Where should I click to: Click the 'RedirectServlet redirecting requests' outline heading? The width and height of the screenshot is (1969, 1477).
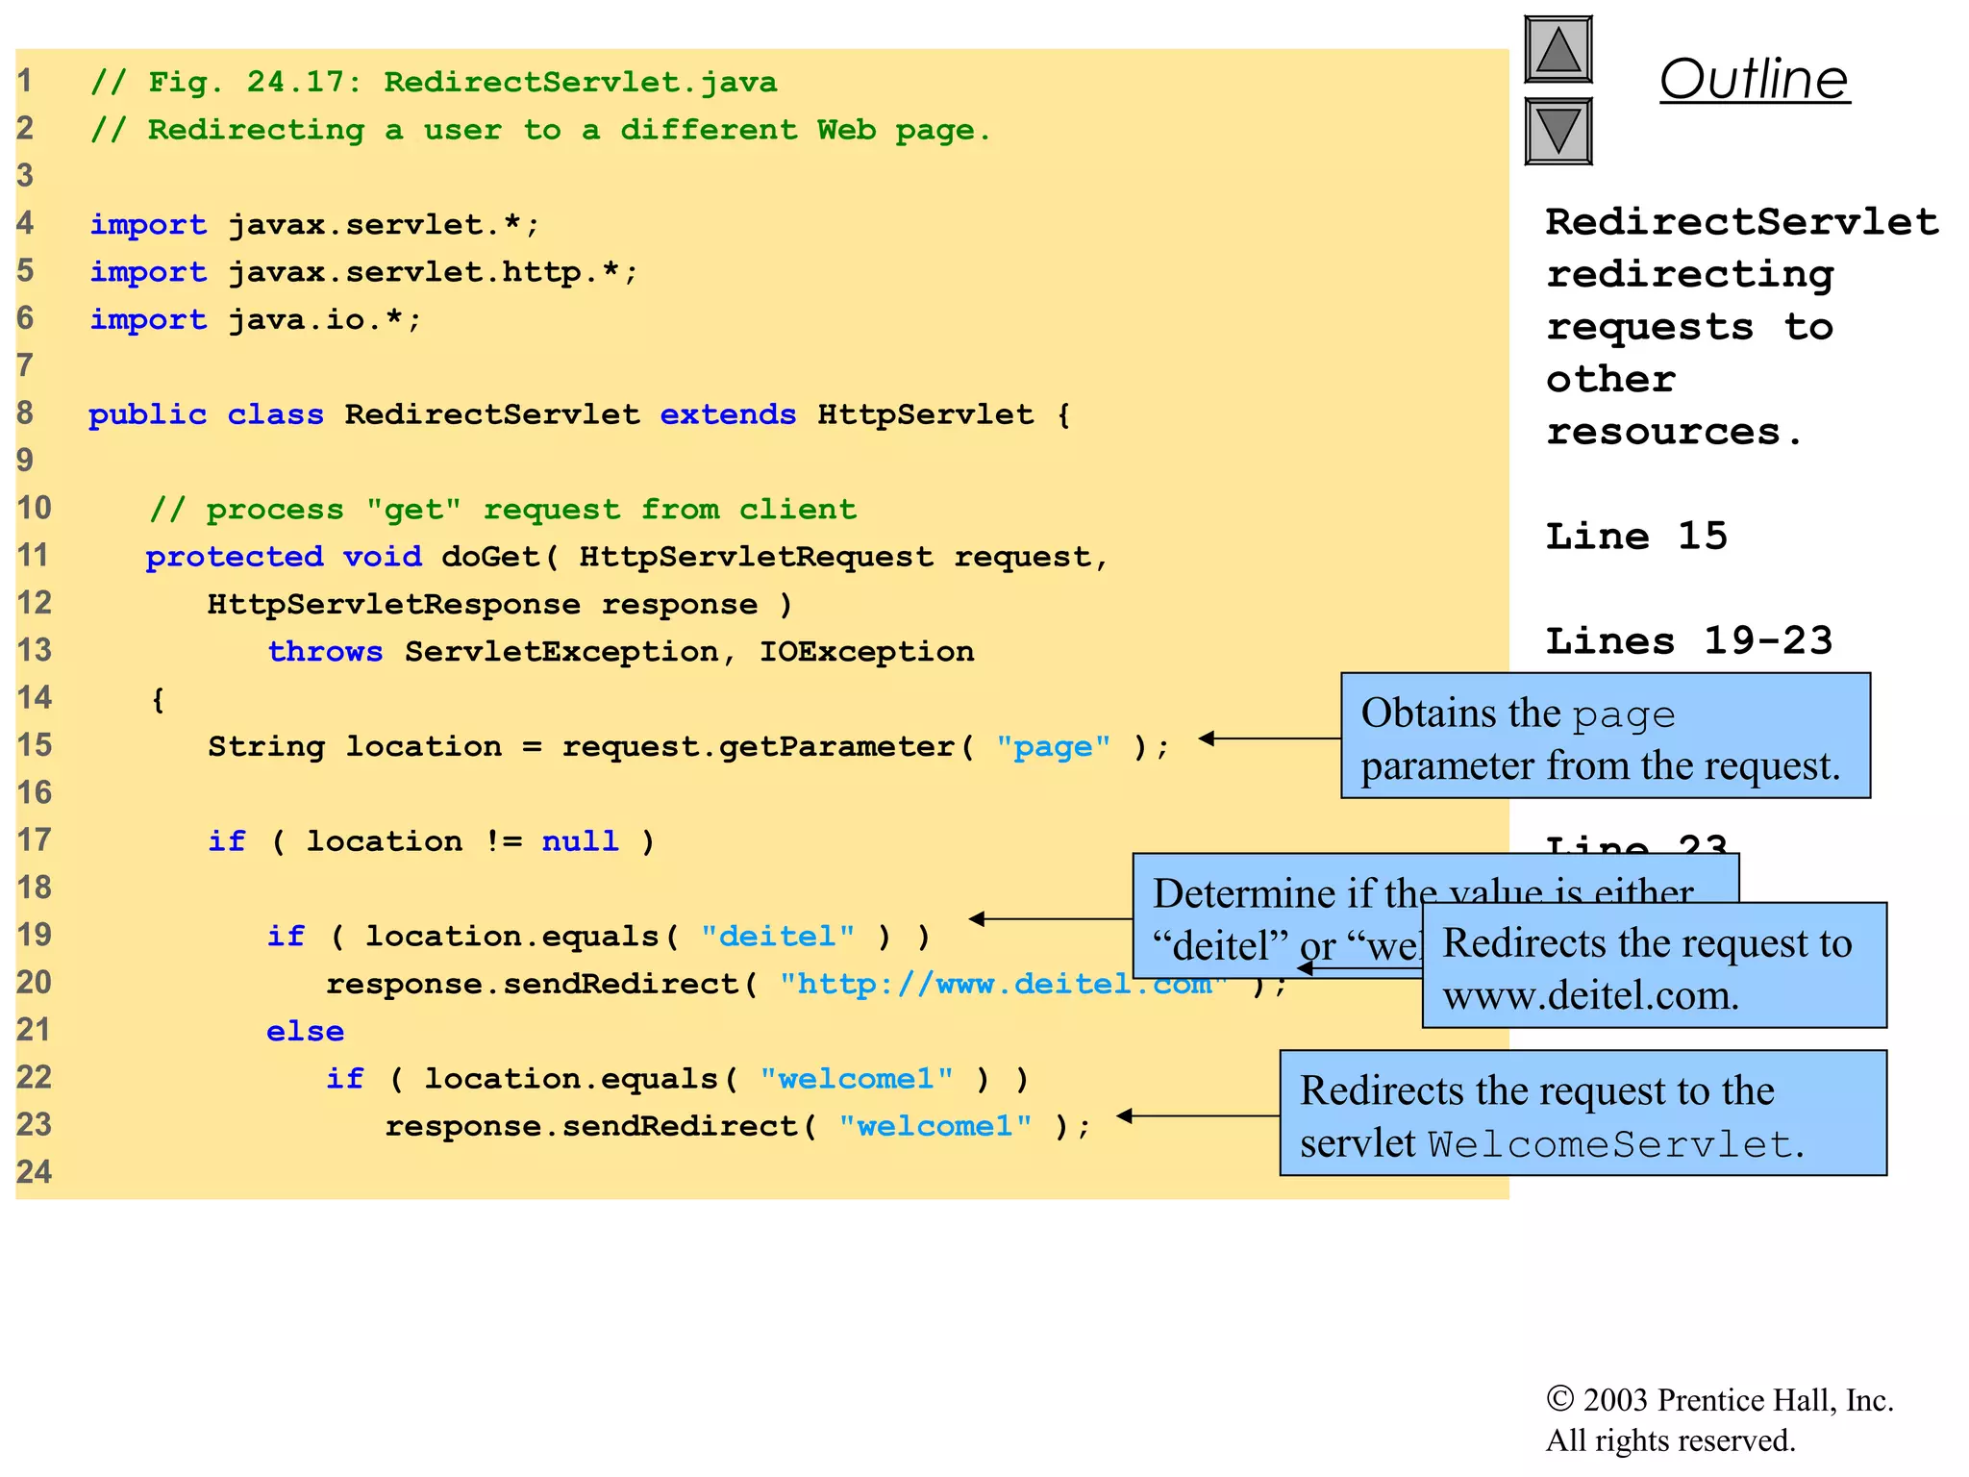click(1742, 326)
